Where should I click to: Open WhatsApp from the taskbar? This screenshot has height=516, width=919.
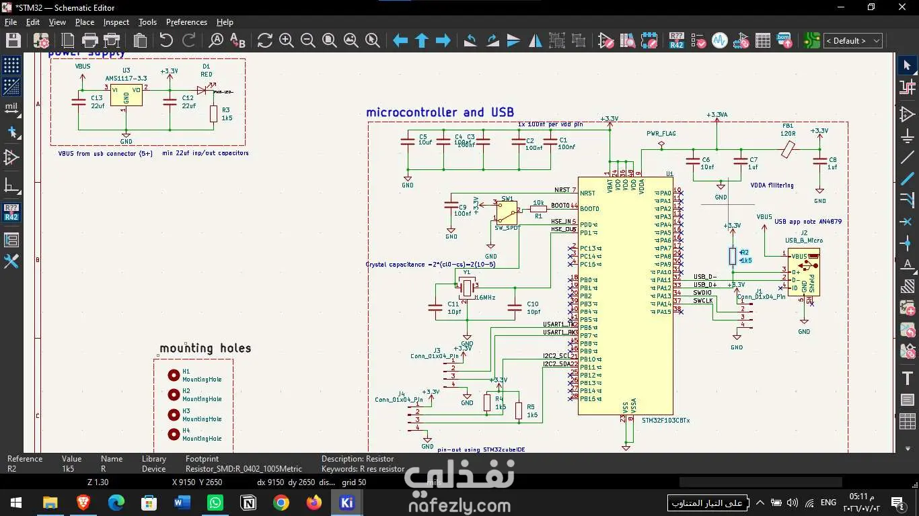click(215, 503)
